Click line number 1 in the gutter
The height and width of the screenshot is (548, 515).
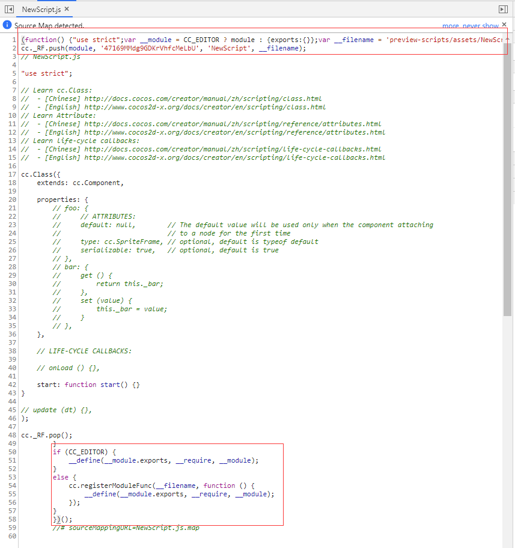[14, 40]
